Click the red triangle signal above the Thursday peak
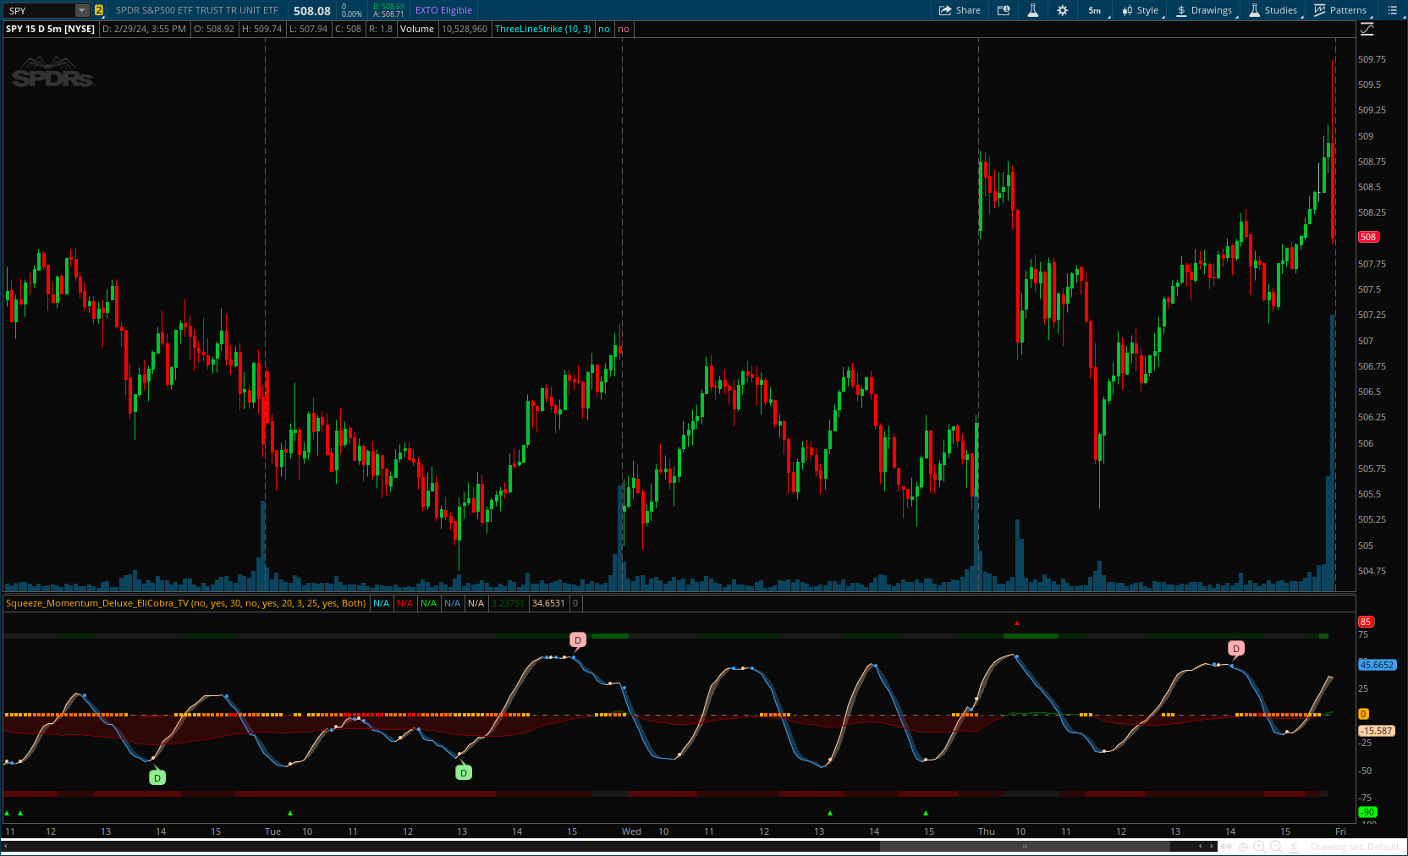 [1017, 623]
